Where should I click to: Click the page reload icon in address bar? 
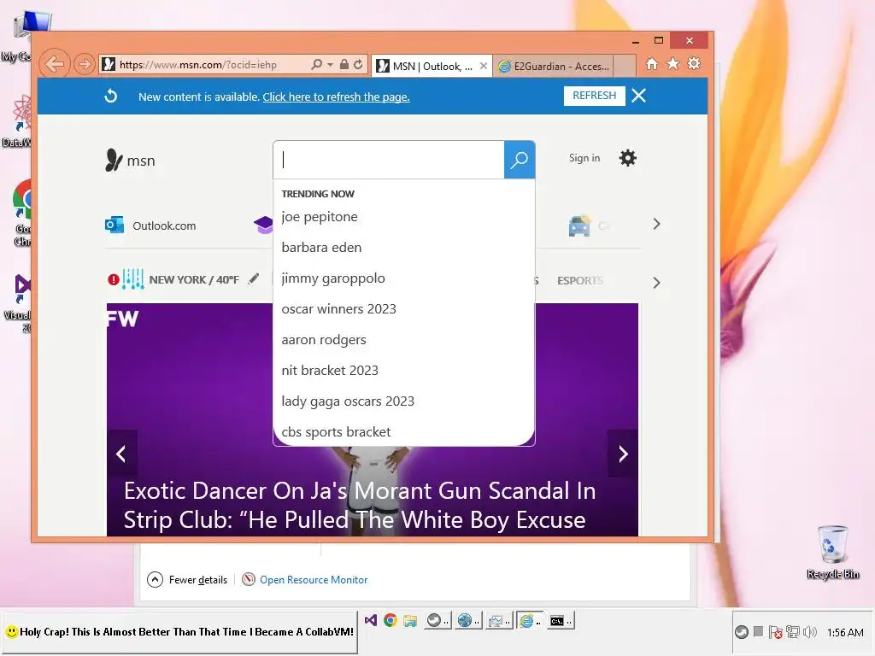pos(358,65)
